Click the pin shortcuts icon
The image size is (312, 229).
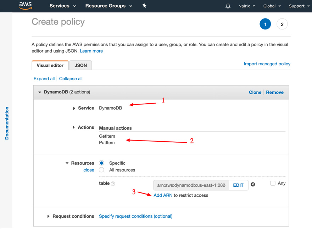coord(144,6)
